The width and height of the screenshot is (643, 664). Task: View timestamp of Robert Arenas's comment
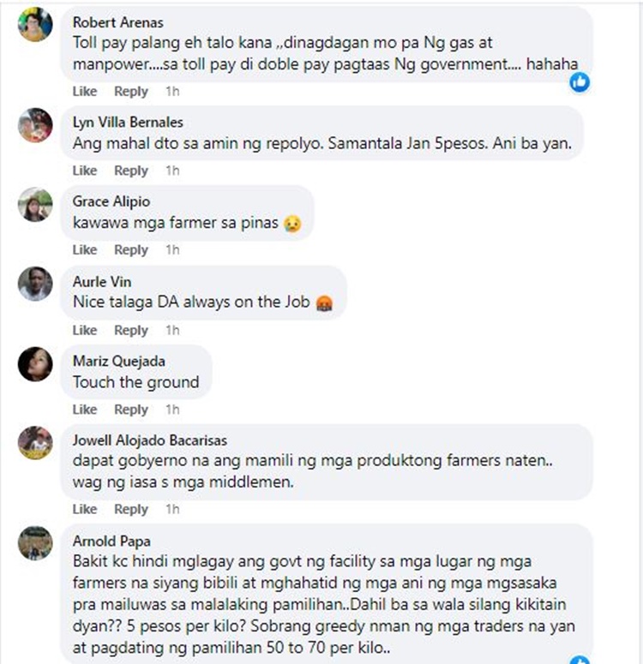coord(172,91)
